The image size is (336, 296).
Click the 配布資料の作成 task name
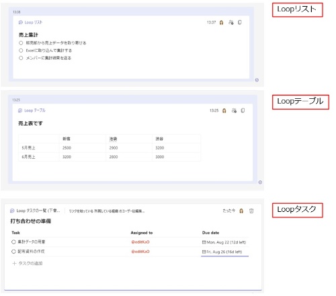31,252
